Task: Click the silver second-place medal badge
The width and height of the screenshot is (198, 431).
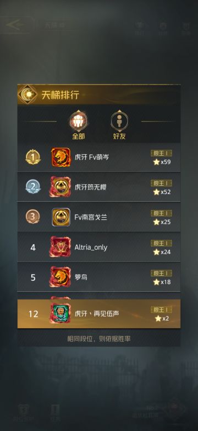Action: [x=33, y=187]
